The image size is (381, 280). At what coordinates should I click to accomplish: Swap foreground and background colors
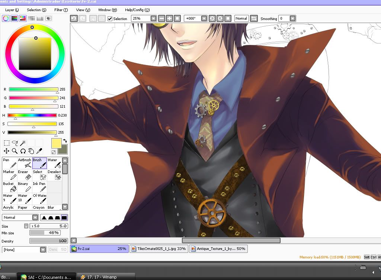pos(65,141)
